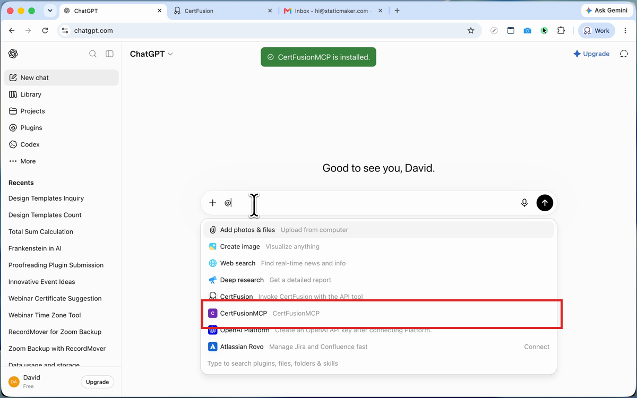
Task: Switch to the CertFusion browser tab
Action: coord(223,11)
